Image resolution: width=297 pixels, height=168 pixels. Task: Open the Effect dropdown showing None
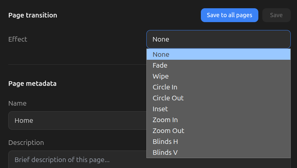tap(218, 39)
